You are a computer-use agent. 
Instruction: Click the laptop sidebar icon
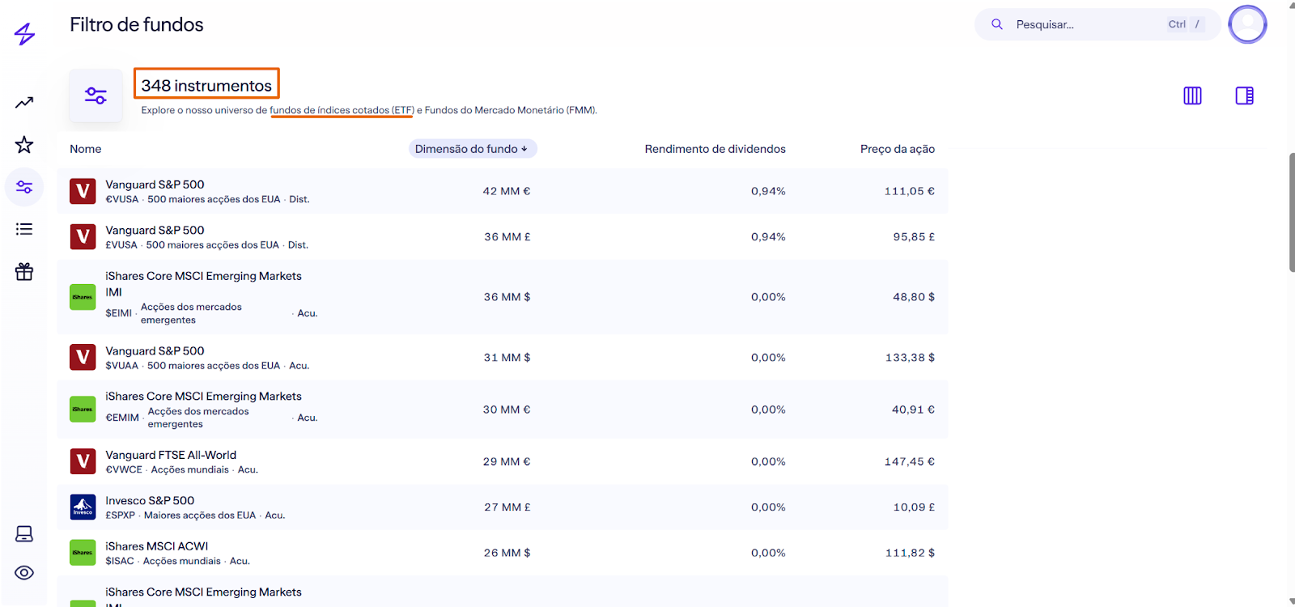pyautogui.click(x=24, y=533)
